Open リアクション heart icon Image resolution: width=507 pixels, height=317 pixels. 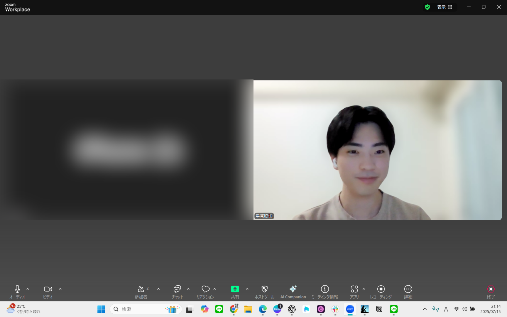point(205,292)
